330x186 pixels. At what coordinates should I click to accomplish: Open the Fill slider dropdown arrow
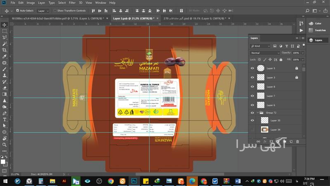(x=303, y=60)
